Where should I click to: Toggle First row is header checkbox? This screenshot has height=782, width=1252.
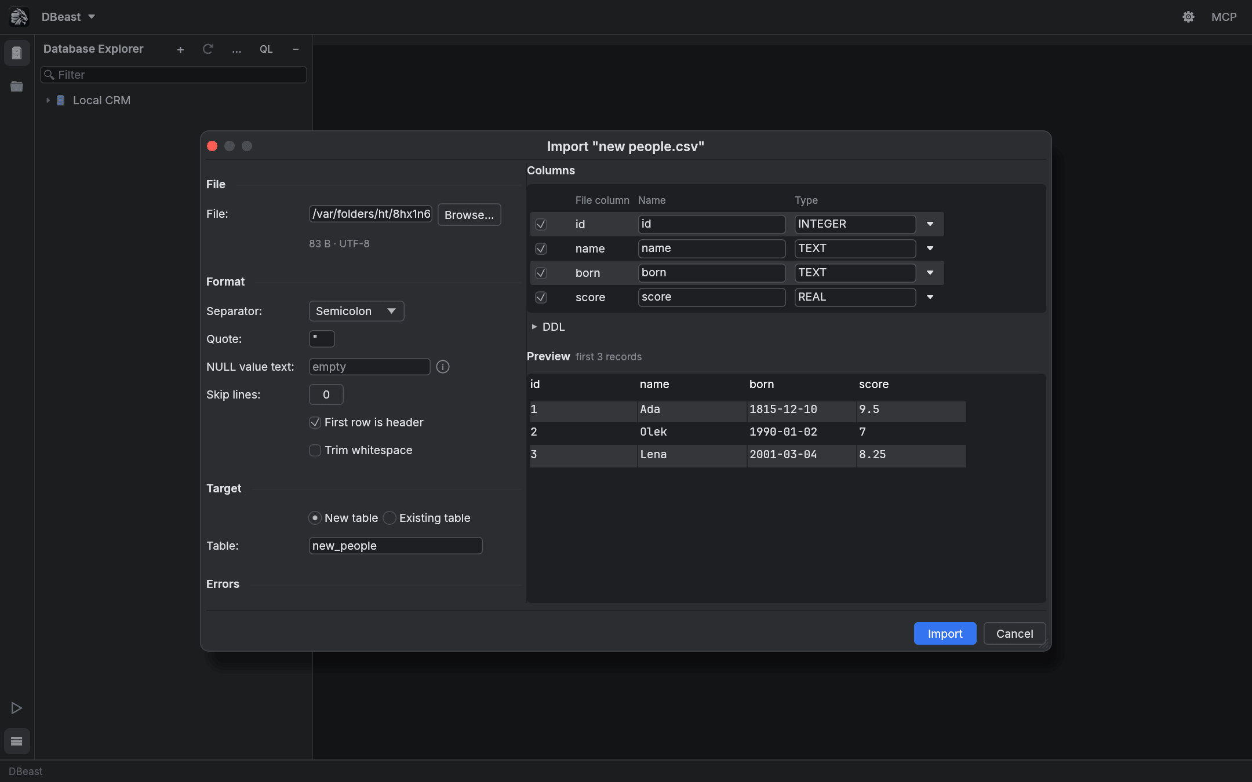[x=315, y=422]
